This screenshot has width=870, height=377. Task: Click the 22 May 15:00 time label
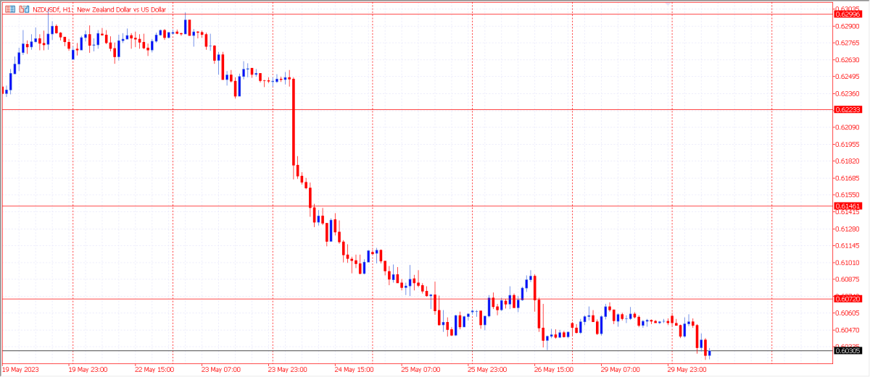pyautogui.click(x=156, y=370)
